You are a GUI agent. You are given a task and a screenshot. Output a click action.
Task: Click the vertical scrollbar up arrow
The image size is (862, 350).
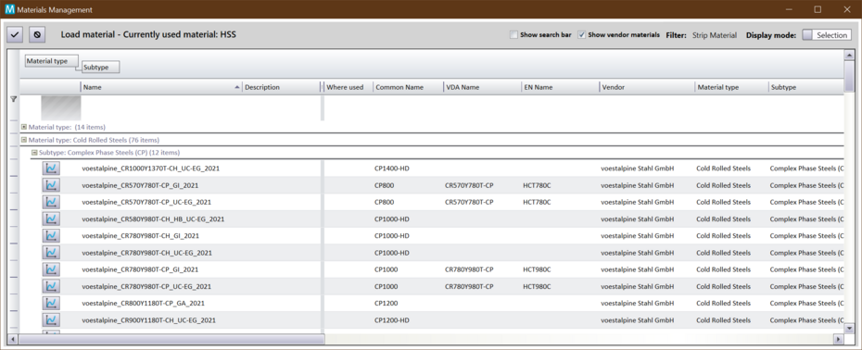[x=849, y=56]
